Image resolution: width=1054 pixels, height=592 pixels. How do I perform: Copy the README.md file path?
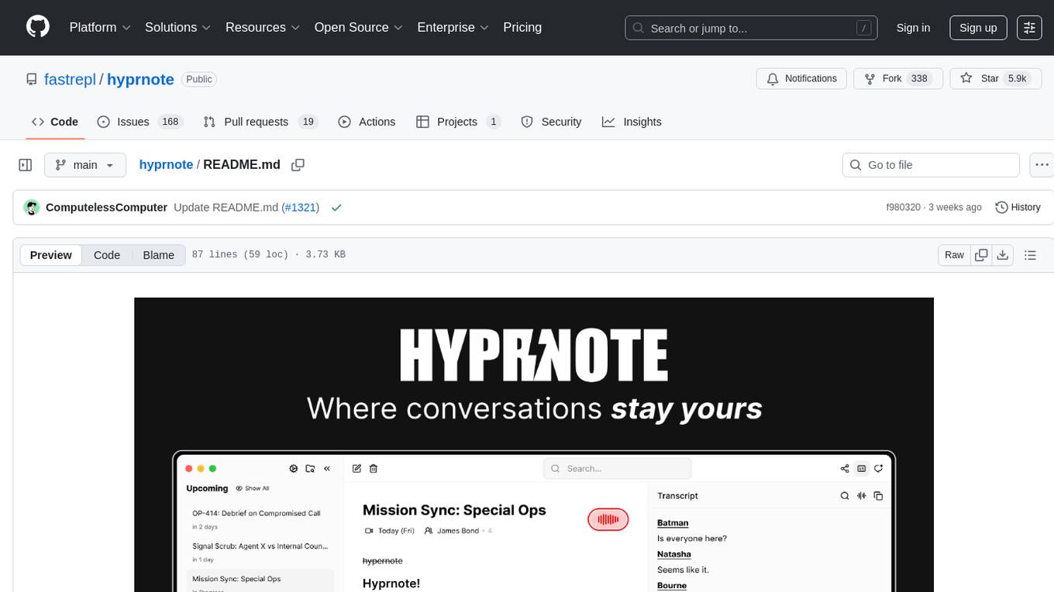[298, 165]
